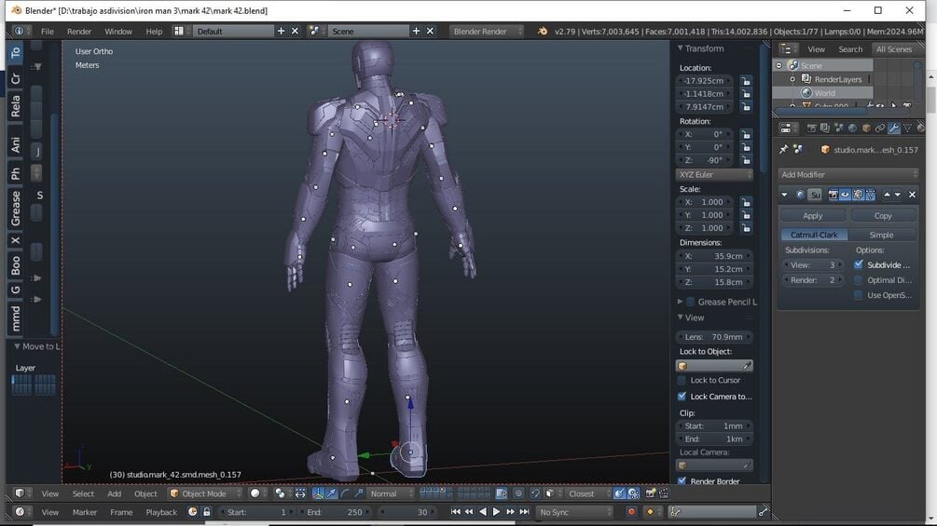Collapse the Transform panel

[680, 48]
